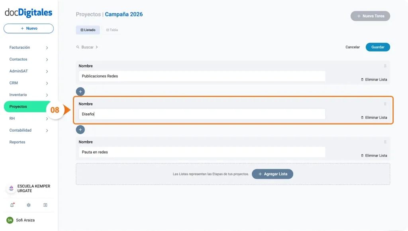This screenshot has width=408, height=231.
Task: Click the logout icon at sidebar bottom
Action: (45, 205)
